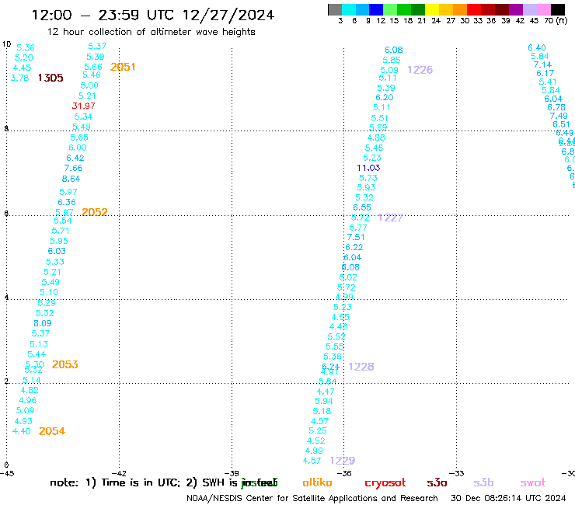This screenshot has width=575, height=505.
Task: Click the dark blue 11.03 wave height value
Action: click(368, 168)
